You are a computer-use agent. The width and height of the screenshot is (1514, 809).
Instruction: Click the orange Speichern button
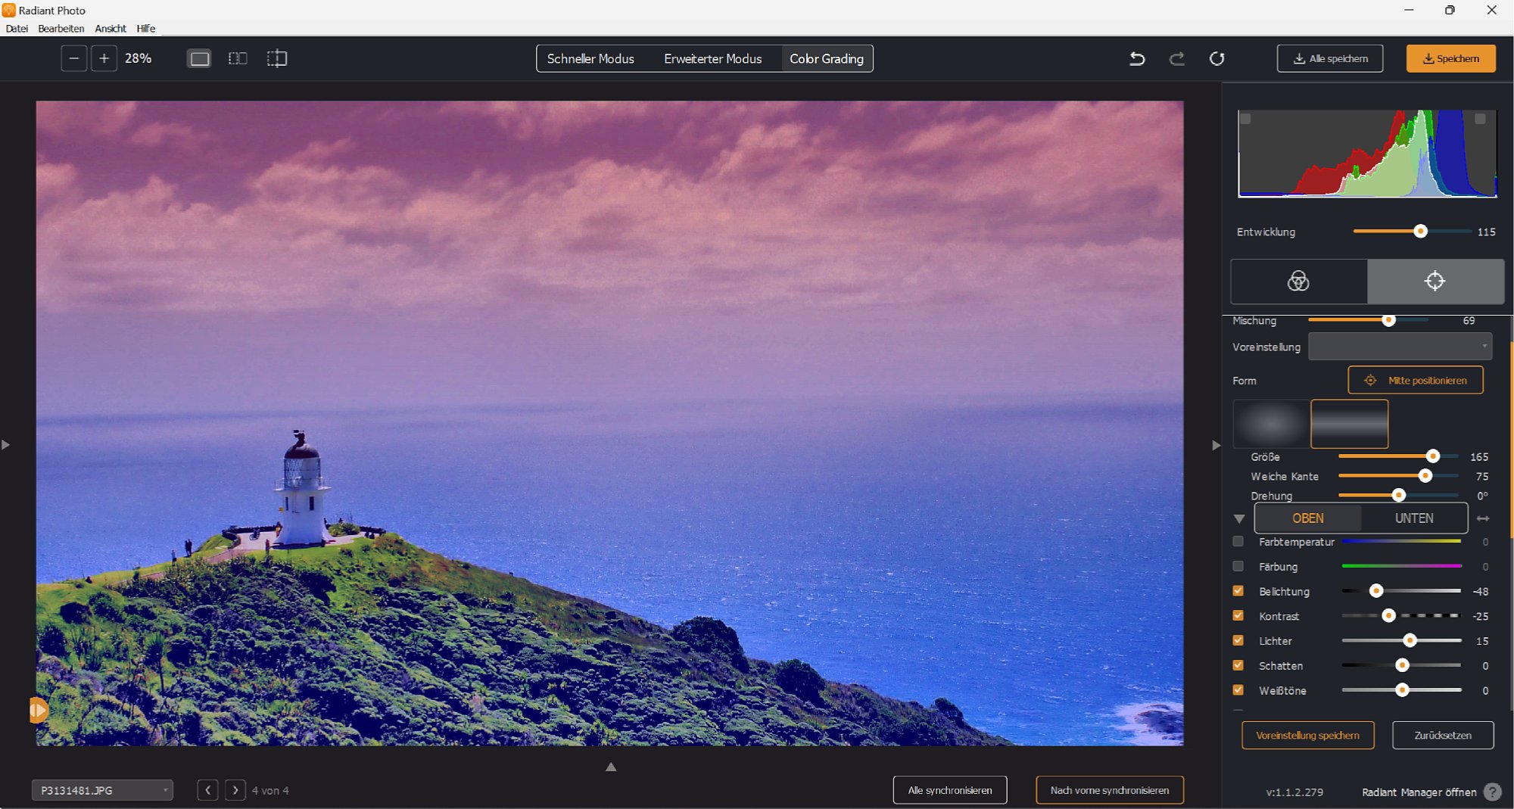[1451, 58]
